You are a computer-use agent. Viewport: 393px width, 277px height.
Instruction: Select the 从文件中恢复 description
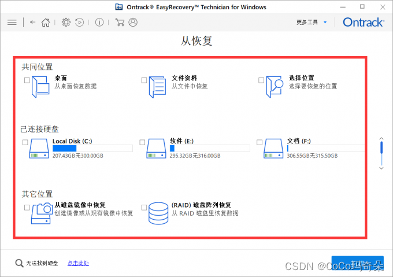point(190,86)
